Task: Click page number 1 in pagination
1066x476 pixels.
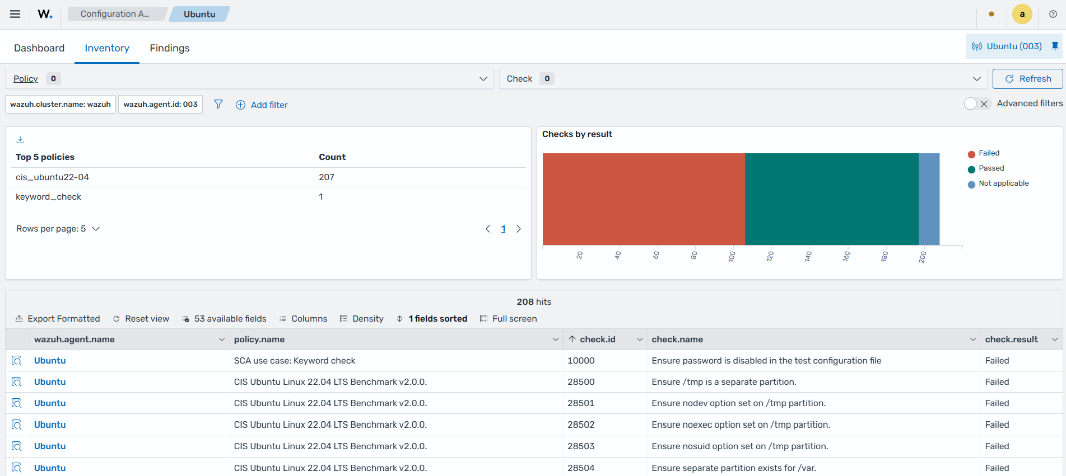Action: coord(503,229)
